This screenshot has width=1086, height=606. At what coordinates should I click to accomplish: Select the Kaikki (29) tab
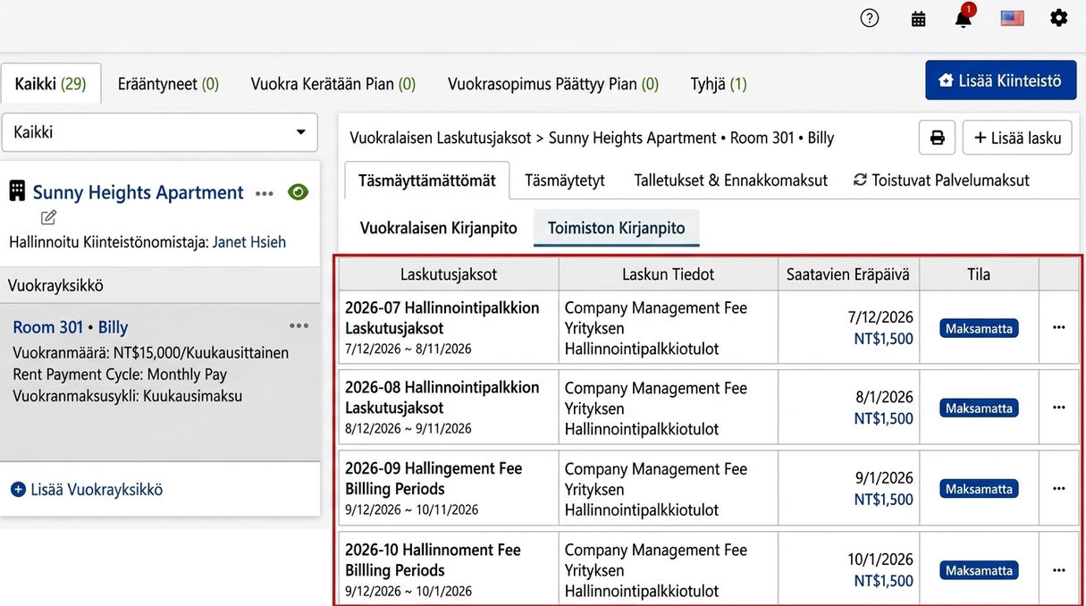pos(51,84)
